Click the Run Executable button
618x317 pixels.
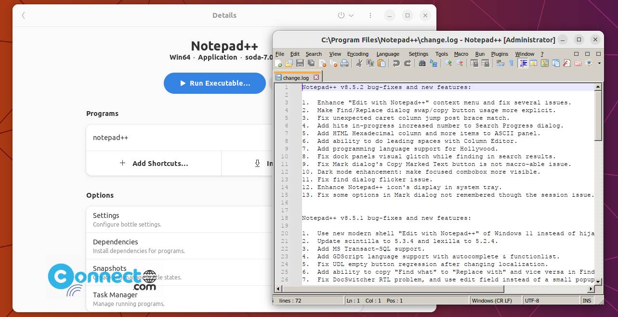215,83
